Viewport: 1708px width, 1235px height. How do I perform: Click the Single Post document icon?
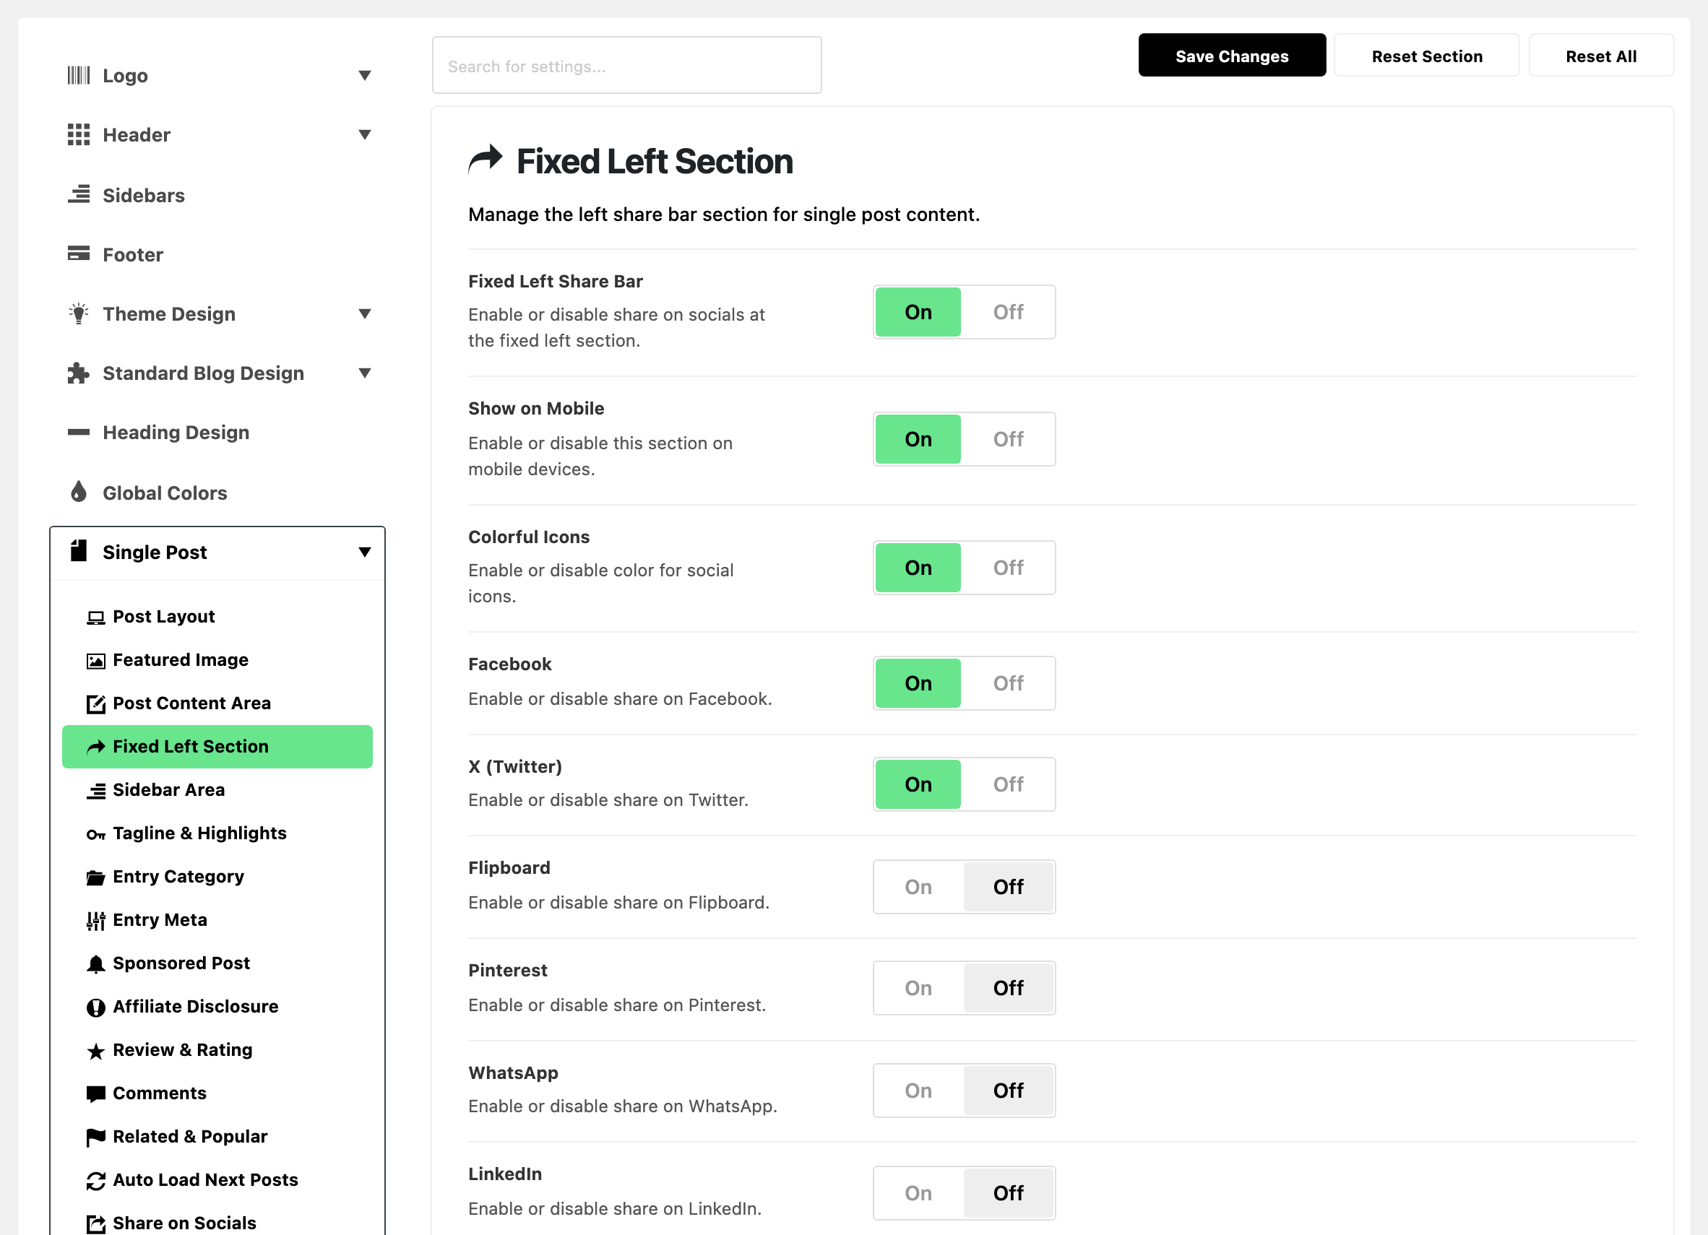pos(78,551)
